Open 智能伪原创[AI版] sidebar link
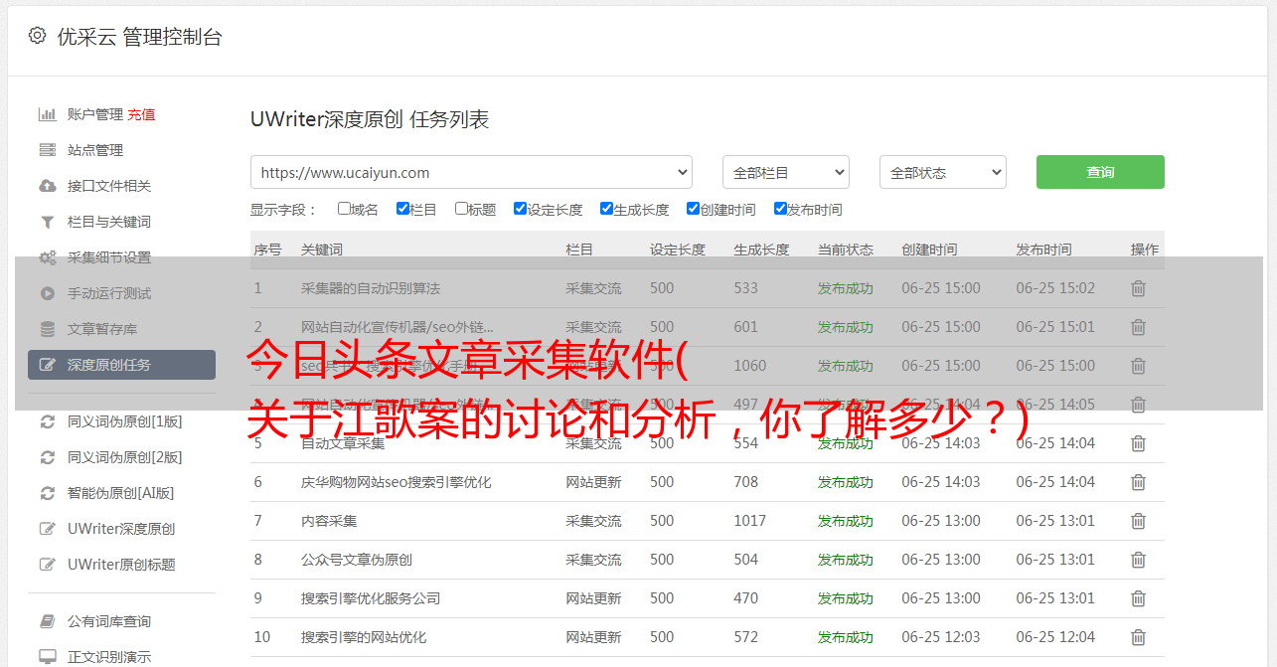The height and width of the screenshot is (667, 1277). (121, 493)
